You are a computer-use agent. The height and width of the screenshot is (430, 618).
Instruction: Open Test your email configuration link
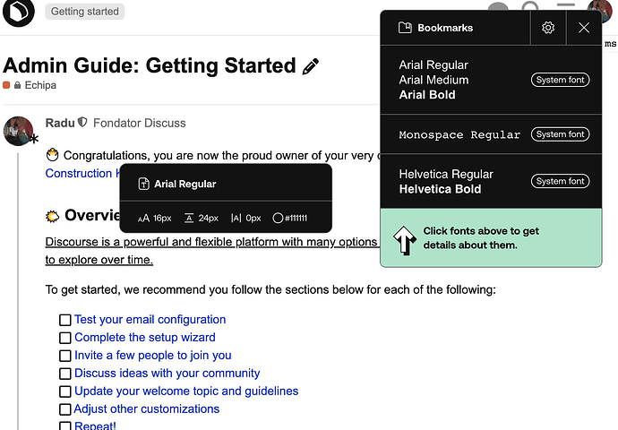pos(150,320)
